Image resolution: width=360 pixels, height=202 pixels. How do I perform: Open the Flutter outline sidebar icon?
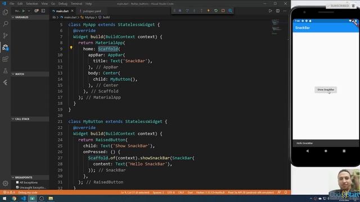5,82
